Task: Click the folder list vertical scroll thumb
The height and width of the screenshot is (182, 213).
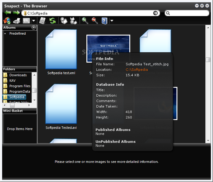Action: (34, 91)
